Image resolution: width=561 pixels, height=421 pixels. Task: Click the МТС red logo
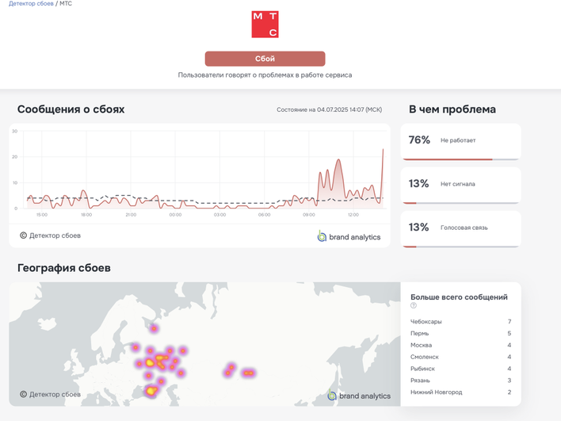tap(265, 25)
